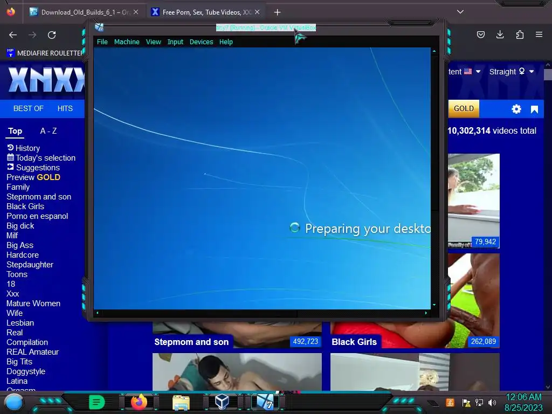
Task: Open Firefox from the taskbar
Action: [139, 402]
